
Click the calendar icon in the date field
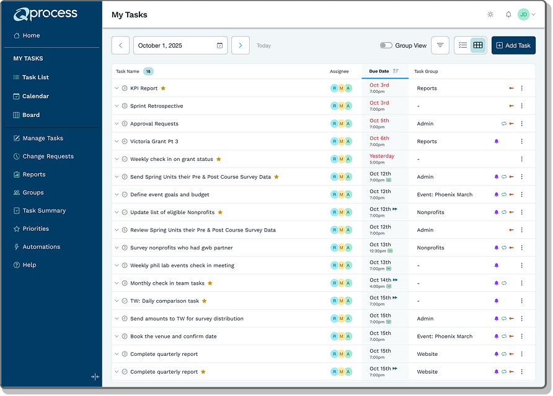point(219,46)
